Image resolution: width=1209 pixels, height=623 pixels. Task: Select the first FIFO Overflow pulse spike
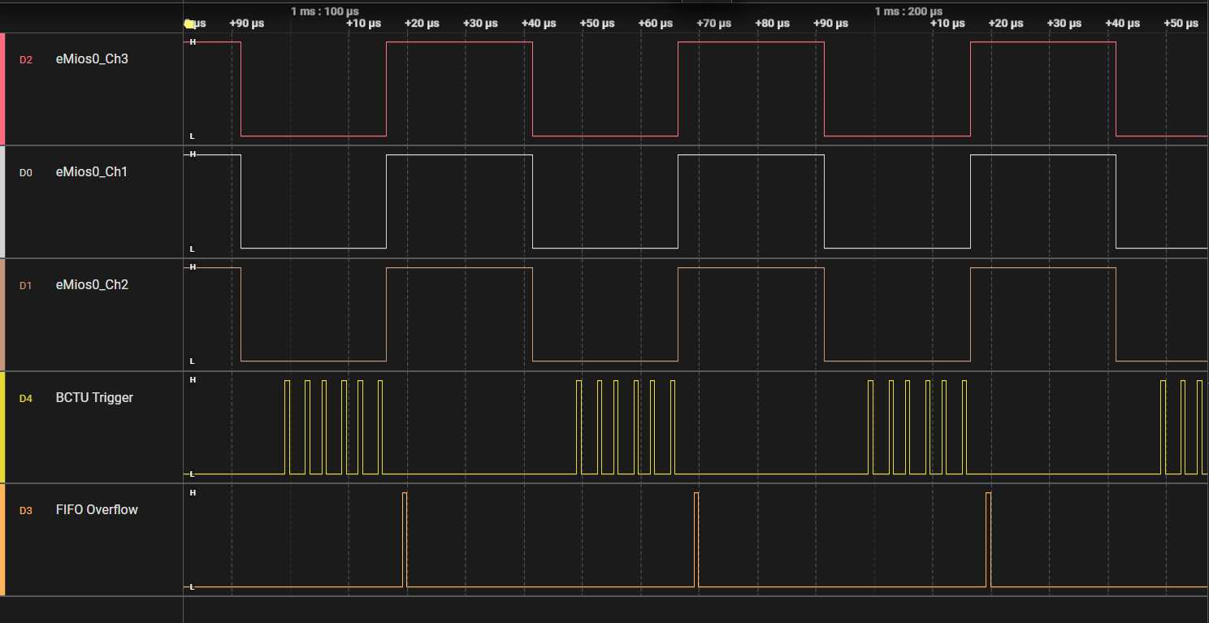tap(404, 536)
